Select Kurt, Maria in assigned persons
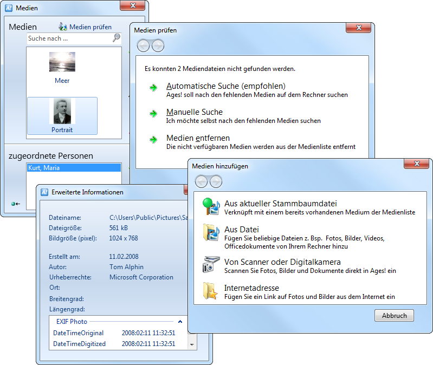The height and width of the screenshot is (365, 433). 74,168
